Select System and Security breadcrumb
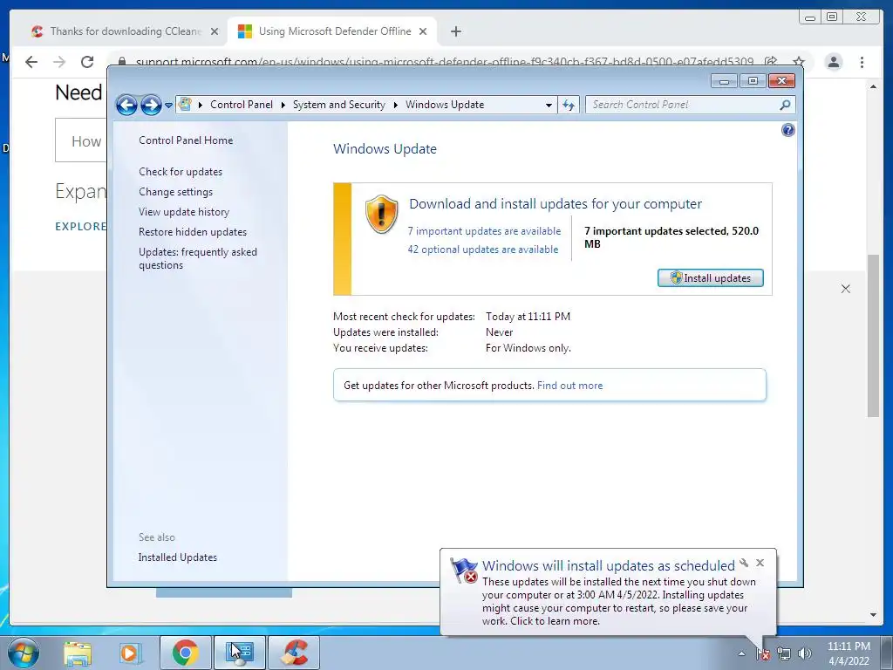893x670 pixels. coord(339,105)
